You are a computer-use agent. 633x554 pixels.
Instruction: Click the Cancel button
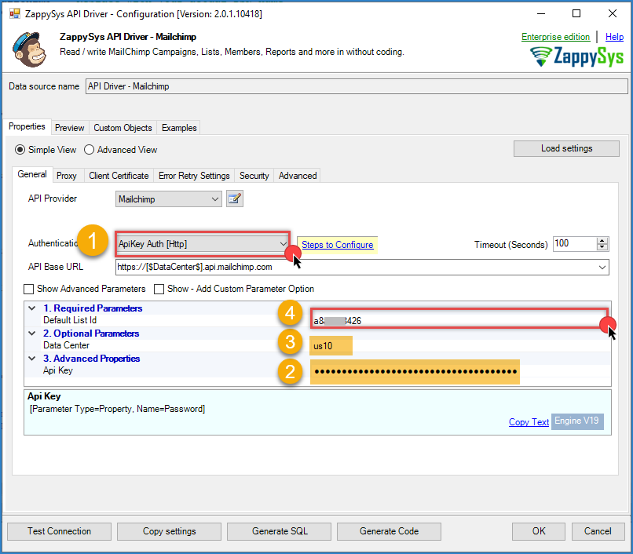(x=598, y=531)
